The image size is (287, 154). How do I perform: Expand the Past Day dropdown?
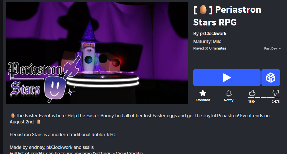click(272, 48)
